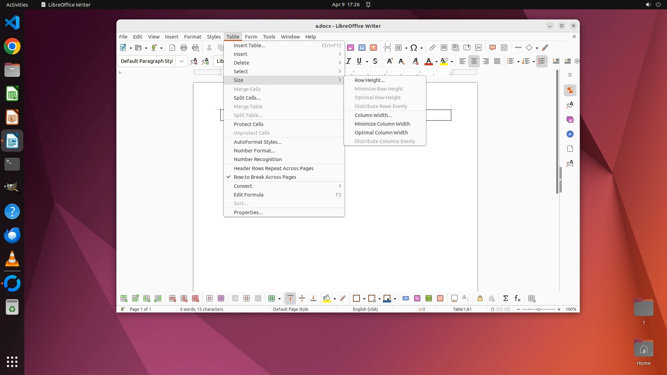Open VLC from the Ubuntu dock
The width and height of the screenshot is (667, 375).
(x=12, y=259)
